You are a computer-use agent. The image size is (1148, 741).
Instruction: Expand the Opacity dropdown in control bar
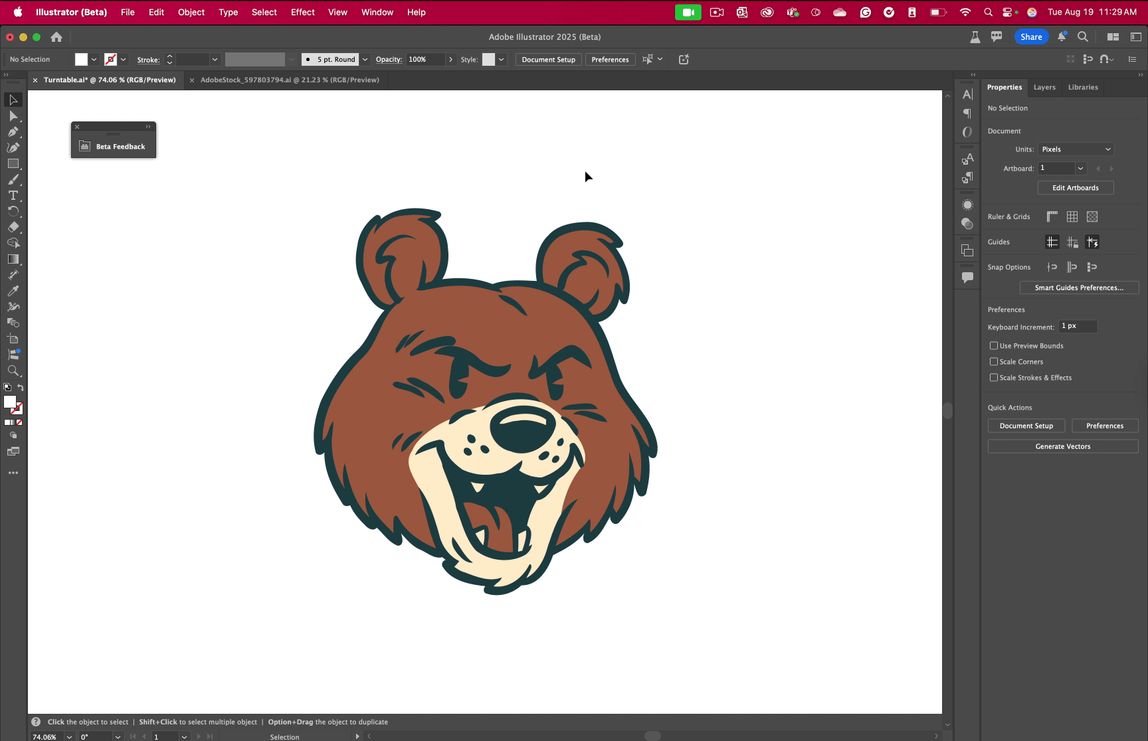click(x=451, y=59)
